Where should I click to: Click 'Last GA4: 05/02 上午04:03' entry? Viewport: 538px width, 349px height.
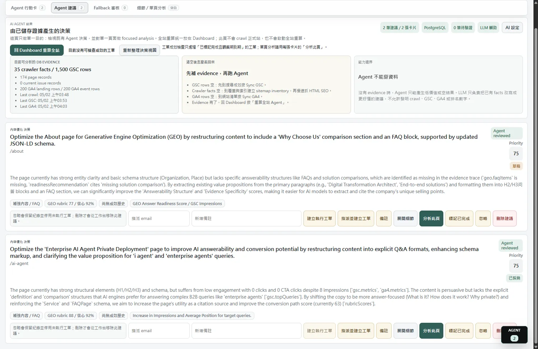(44, 106)
